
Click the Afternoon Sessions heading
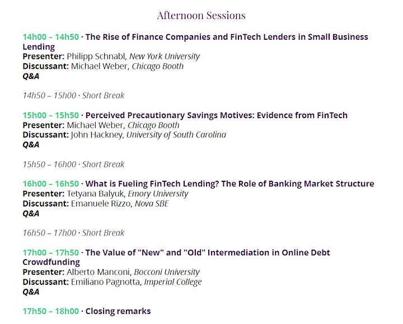[201, 16]
